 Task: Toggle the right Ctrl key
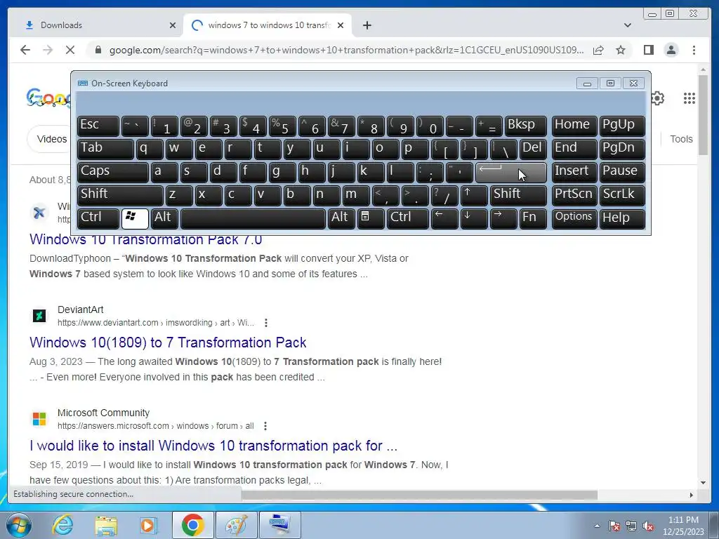(408, 218)
